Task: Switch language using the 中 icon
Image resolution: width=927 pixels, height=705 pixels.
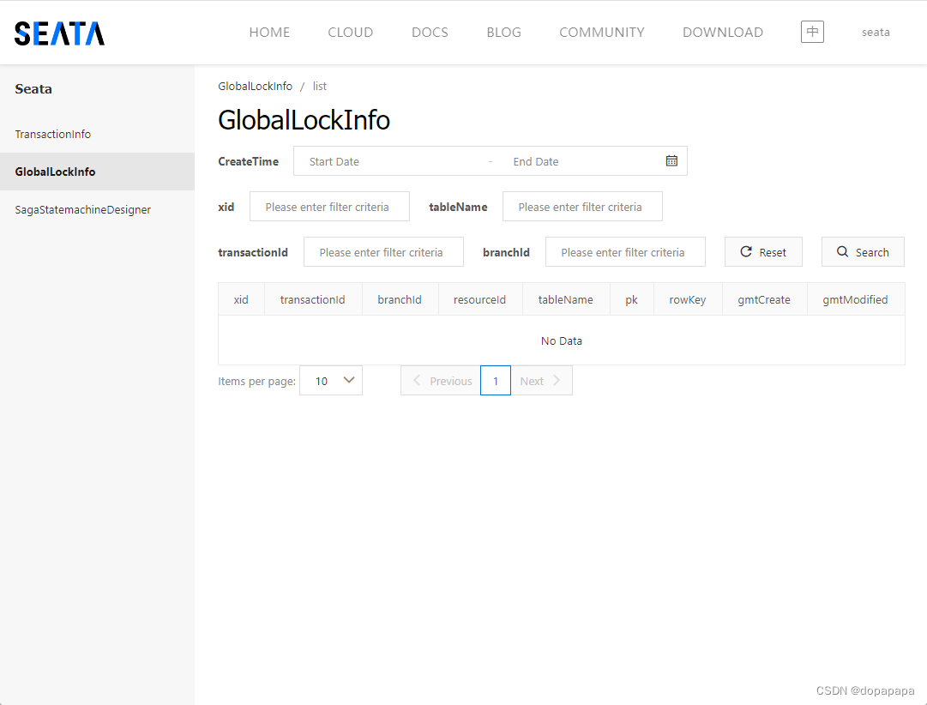Action: (811, 31)
